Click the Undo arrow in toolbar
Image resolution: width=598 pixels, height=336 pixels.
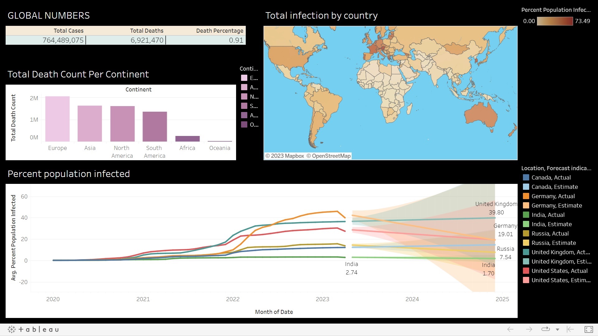510,329
